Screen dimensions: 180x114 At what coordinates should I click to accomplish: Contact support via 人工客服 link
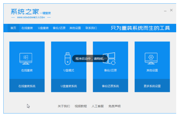coord(98,106)
